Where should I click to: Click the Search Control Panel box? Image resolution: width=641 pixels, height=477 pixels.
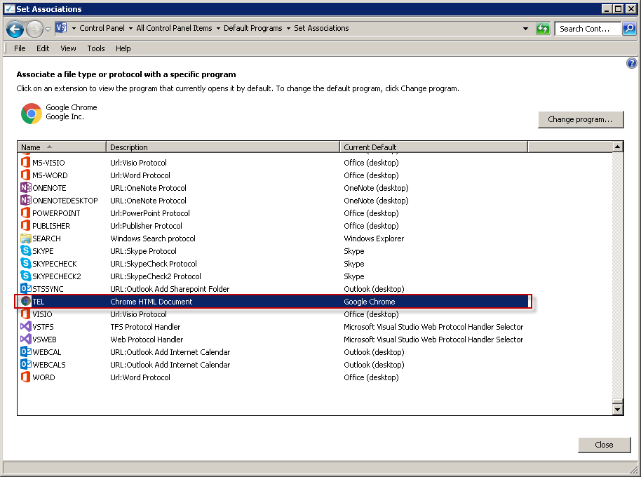(588, 29)
